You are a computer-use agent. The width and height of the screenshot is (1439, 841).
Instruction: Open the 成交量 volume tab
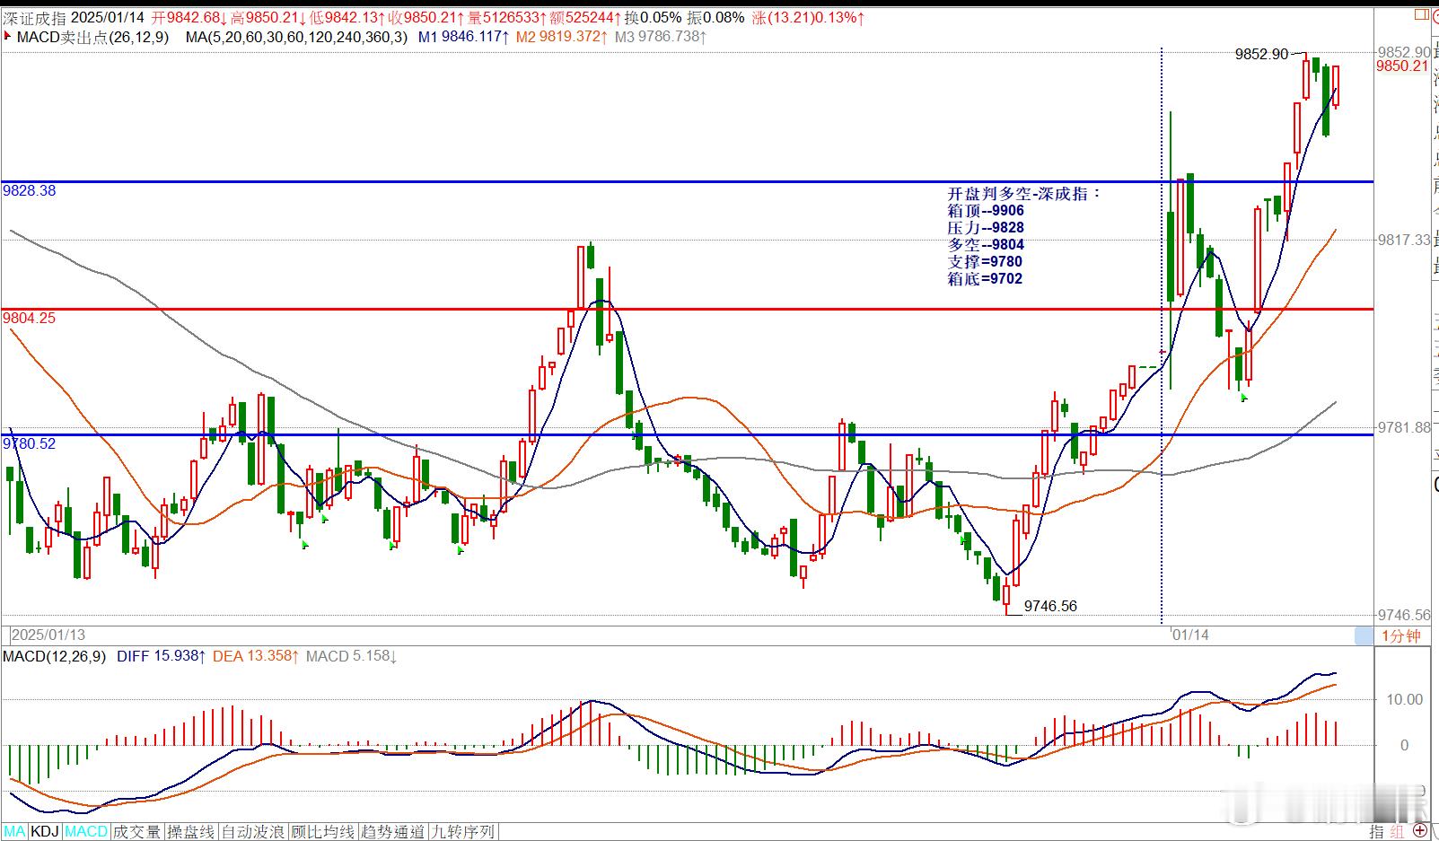(x=136, y=832)
